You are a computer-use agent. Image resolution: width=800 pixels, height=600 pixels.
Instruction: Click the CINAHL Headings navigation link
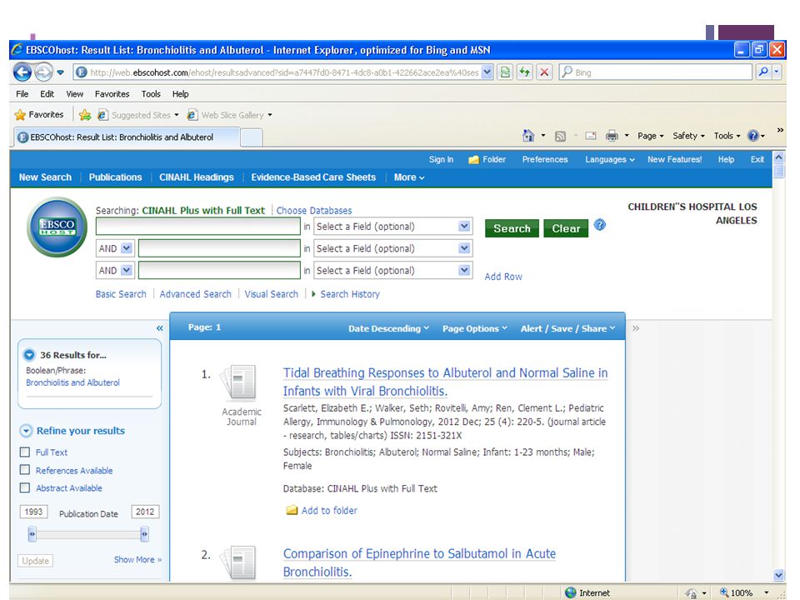(x=197, y=177)
